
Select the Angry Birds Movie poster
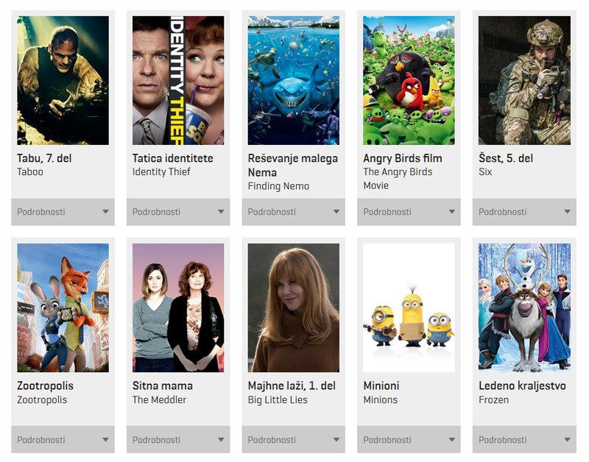pyautogui.click(x=409, y=80)
